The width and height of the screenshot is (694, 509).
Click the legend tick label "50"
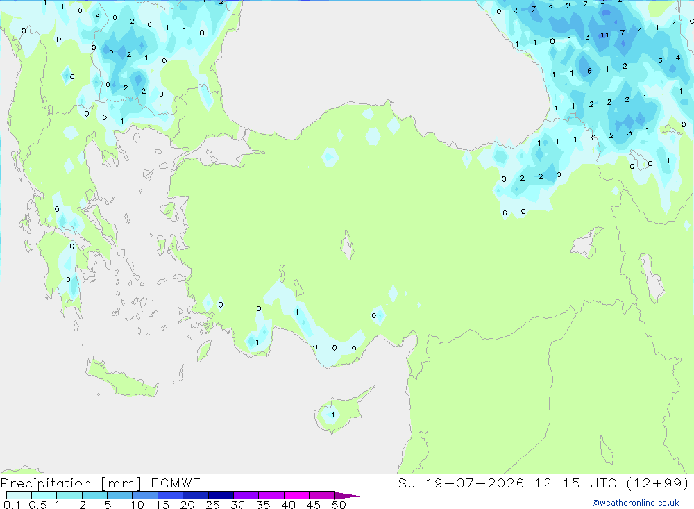(x=339, y=505)
